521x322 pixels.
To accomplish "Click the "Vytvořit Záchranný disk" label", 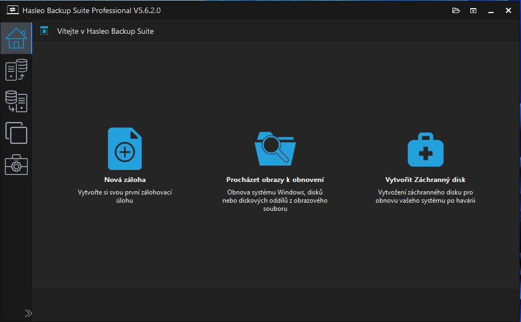I will pyautogui.click(x=426, y=179).
